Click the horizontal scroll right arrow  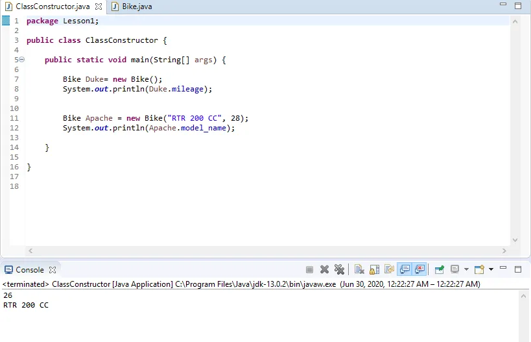click(504, 251)
